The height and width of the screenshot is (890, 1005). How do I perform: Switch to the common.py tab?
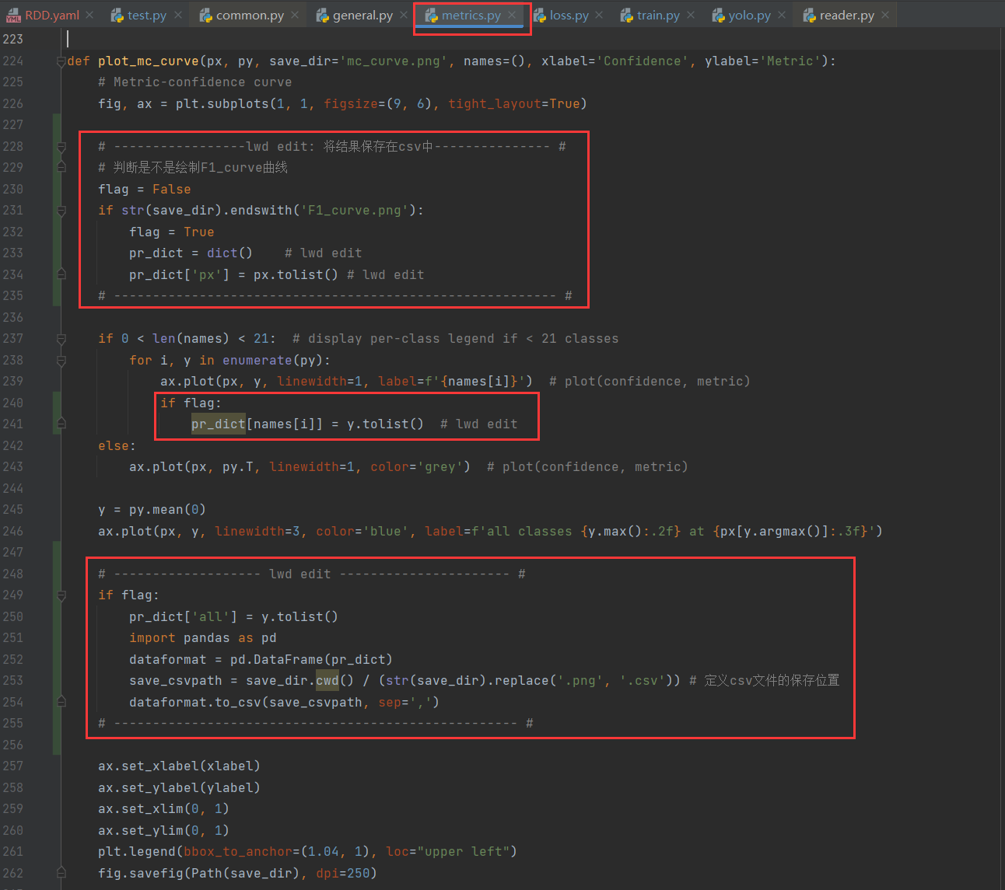pos(250,16)
